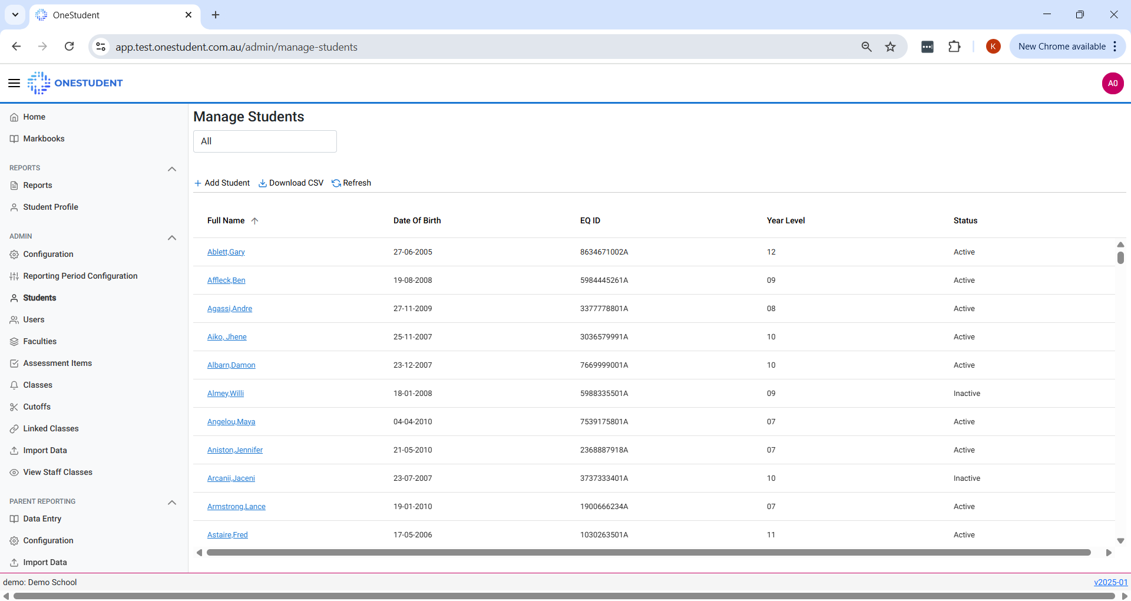Reload the page in the browser
This screenshot has height=601, width=1131.
(x=69, y=47)
